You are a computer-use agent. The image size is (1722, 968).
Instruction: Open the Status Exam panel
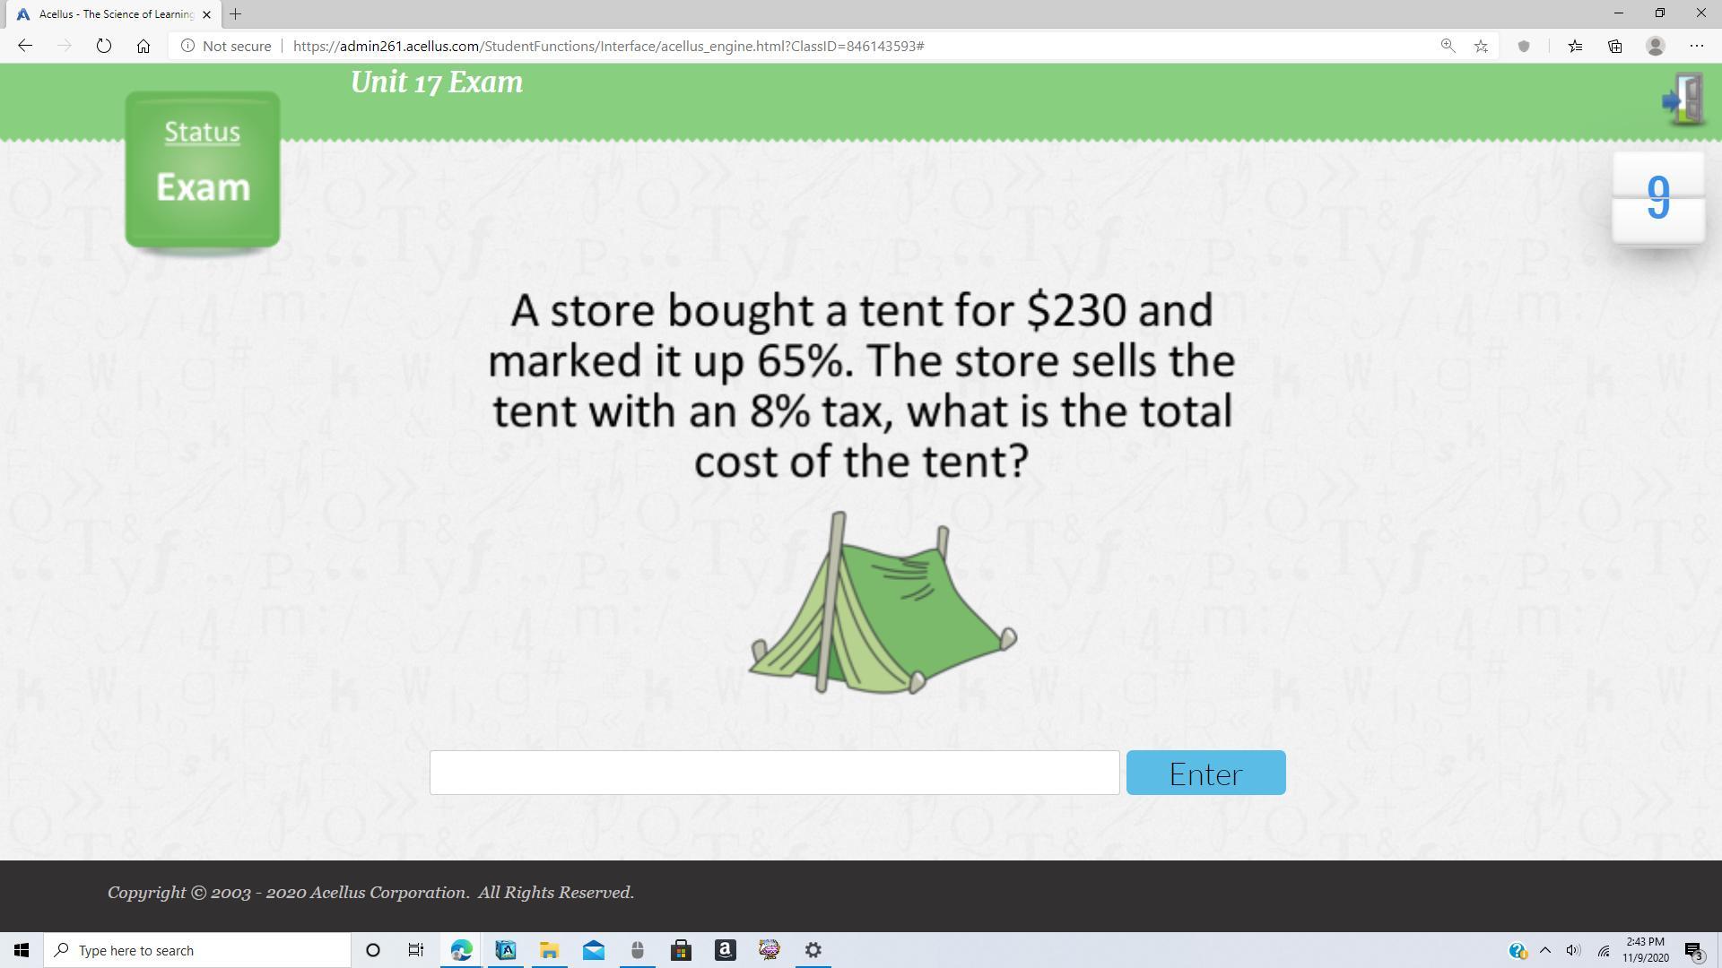tap(203, 169)
